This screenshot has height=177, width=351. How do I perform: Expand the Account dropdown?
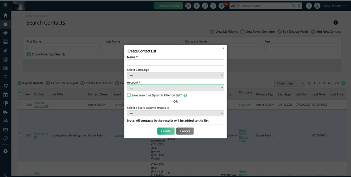point(175,88)
